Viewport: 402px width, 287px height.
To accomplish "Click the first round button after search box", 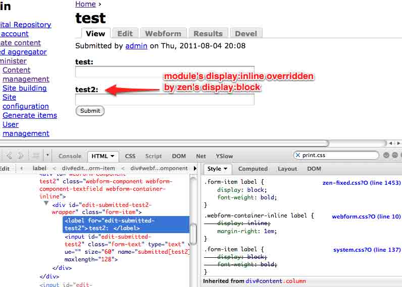I will 386,155.
